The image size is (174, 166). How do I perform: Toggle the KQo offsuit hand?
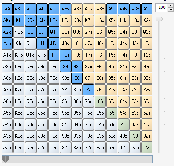point(19,32)
